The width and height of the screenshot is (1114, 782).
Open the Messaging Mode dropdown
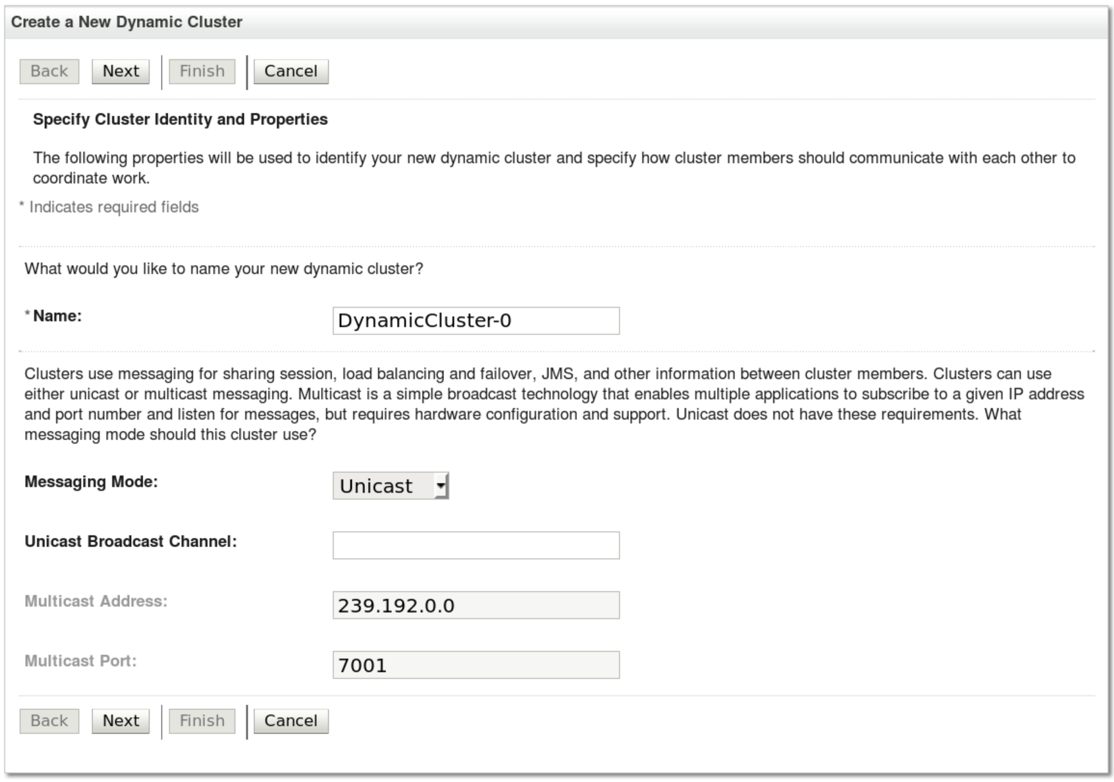pyautogui.click(x=391, y=486)
